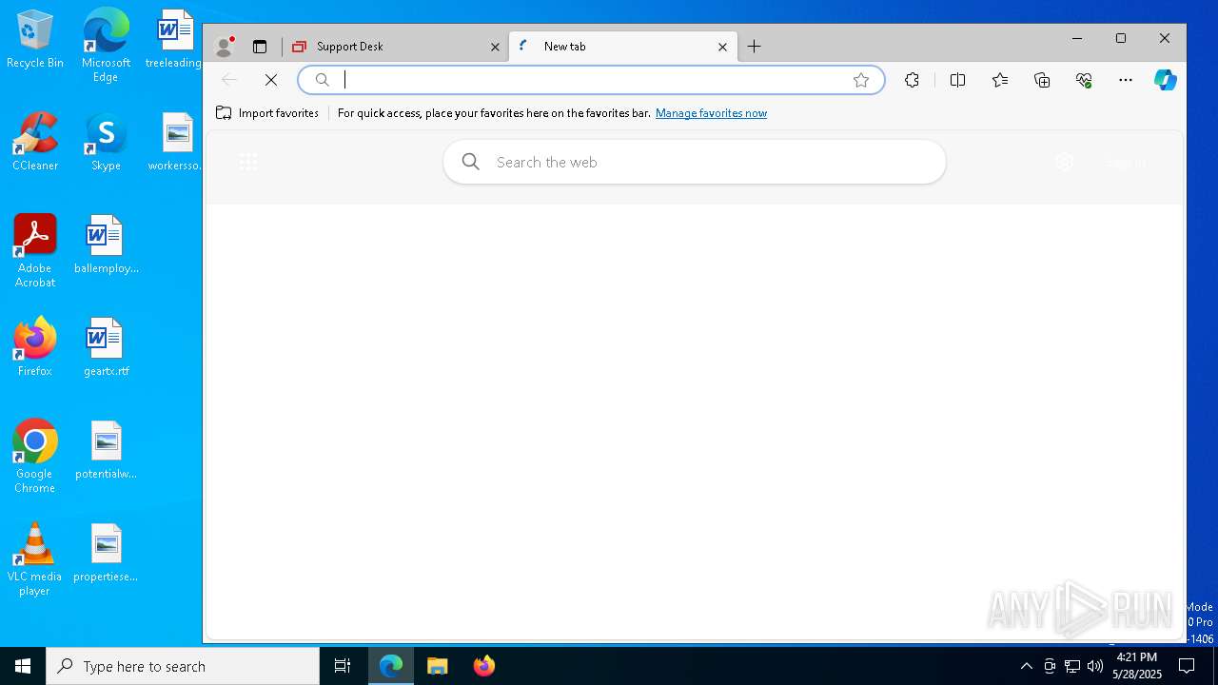Open the Favorites list icon
The width and height of the screenshot is (1218, 685).
coord(999,80)
